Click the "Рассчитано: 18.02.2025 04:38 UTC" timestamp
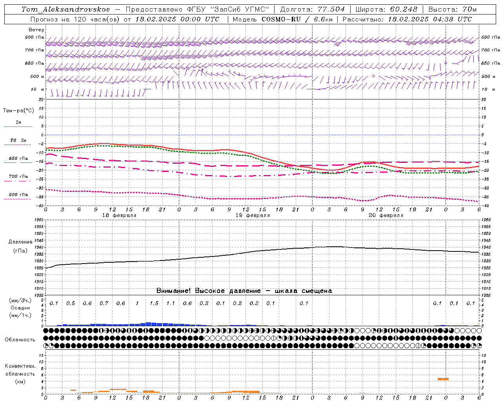The image size is (502, 401). click(407, 19)
